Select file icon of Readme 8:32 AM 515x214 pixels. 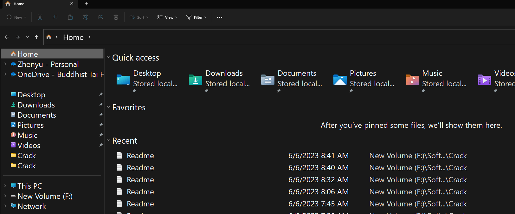click(119, 179)
